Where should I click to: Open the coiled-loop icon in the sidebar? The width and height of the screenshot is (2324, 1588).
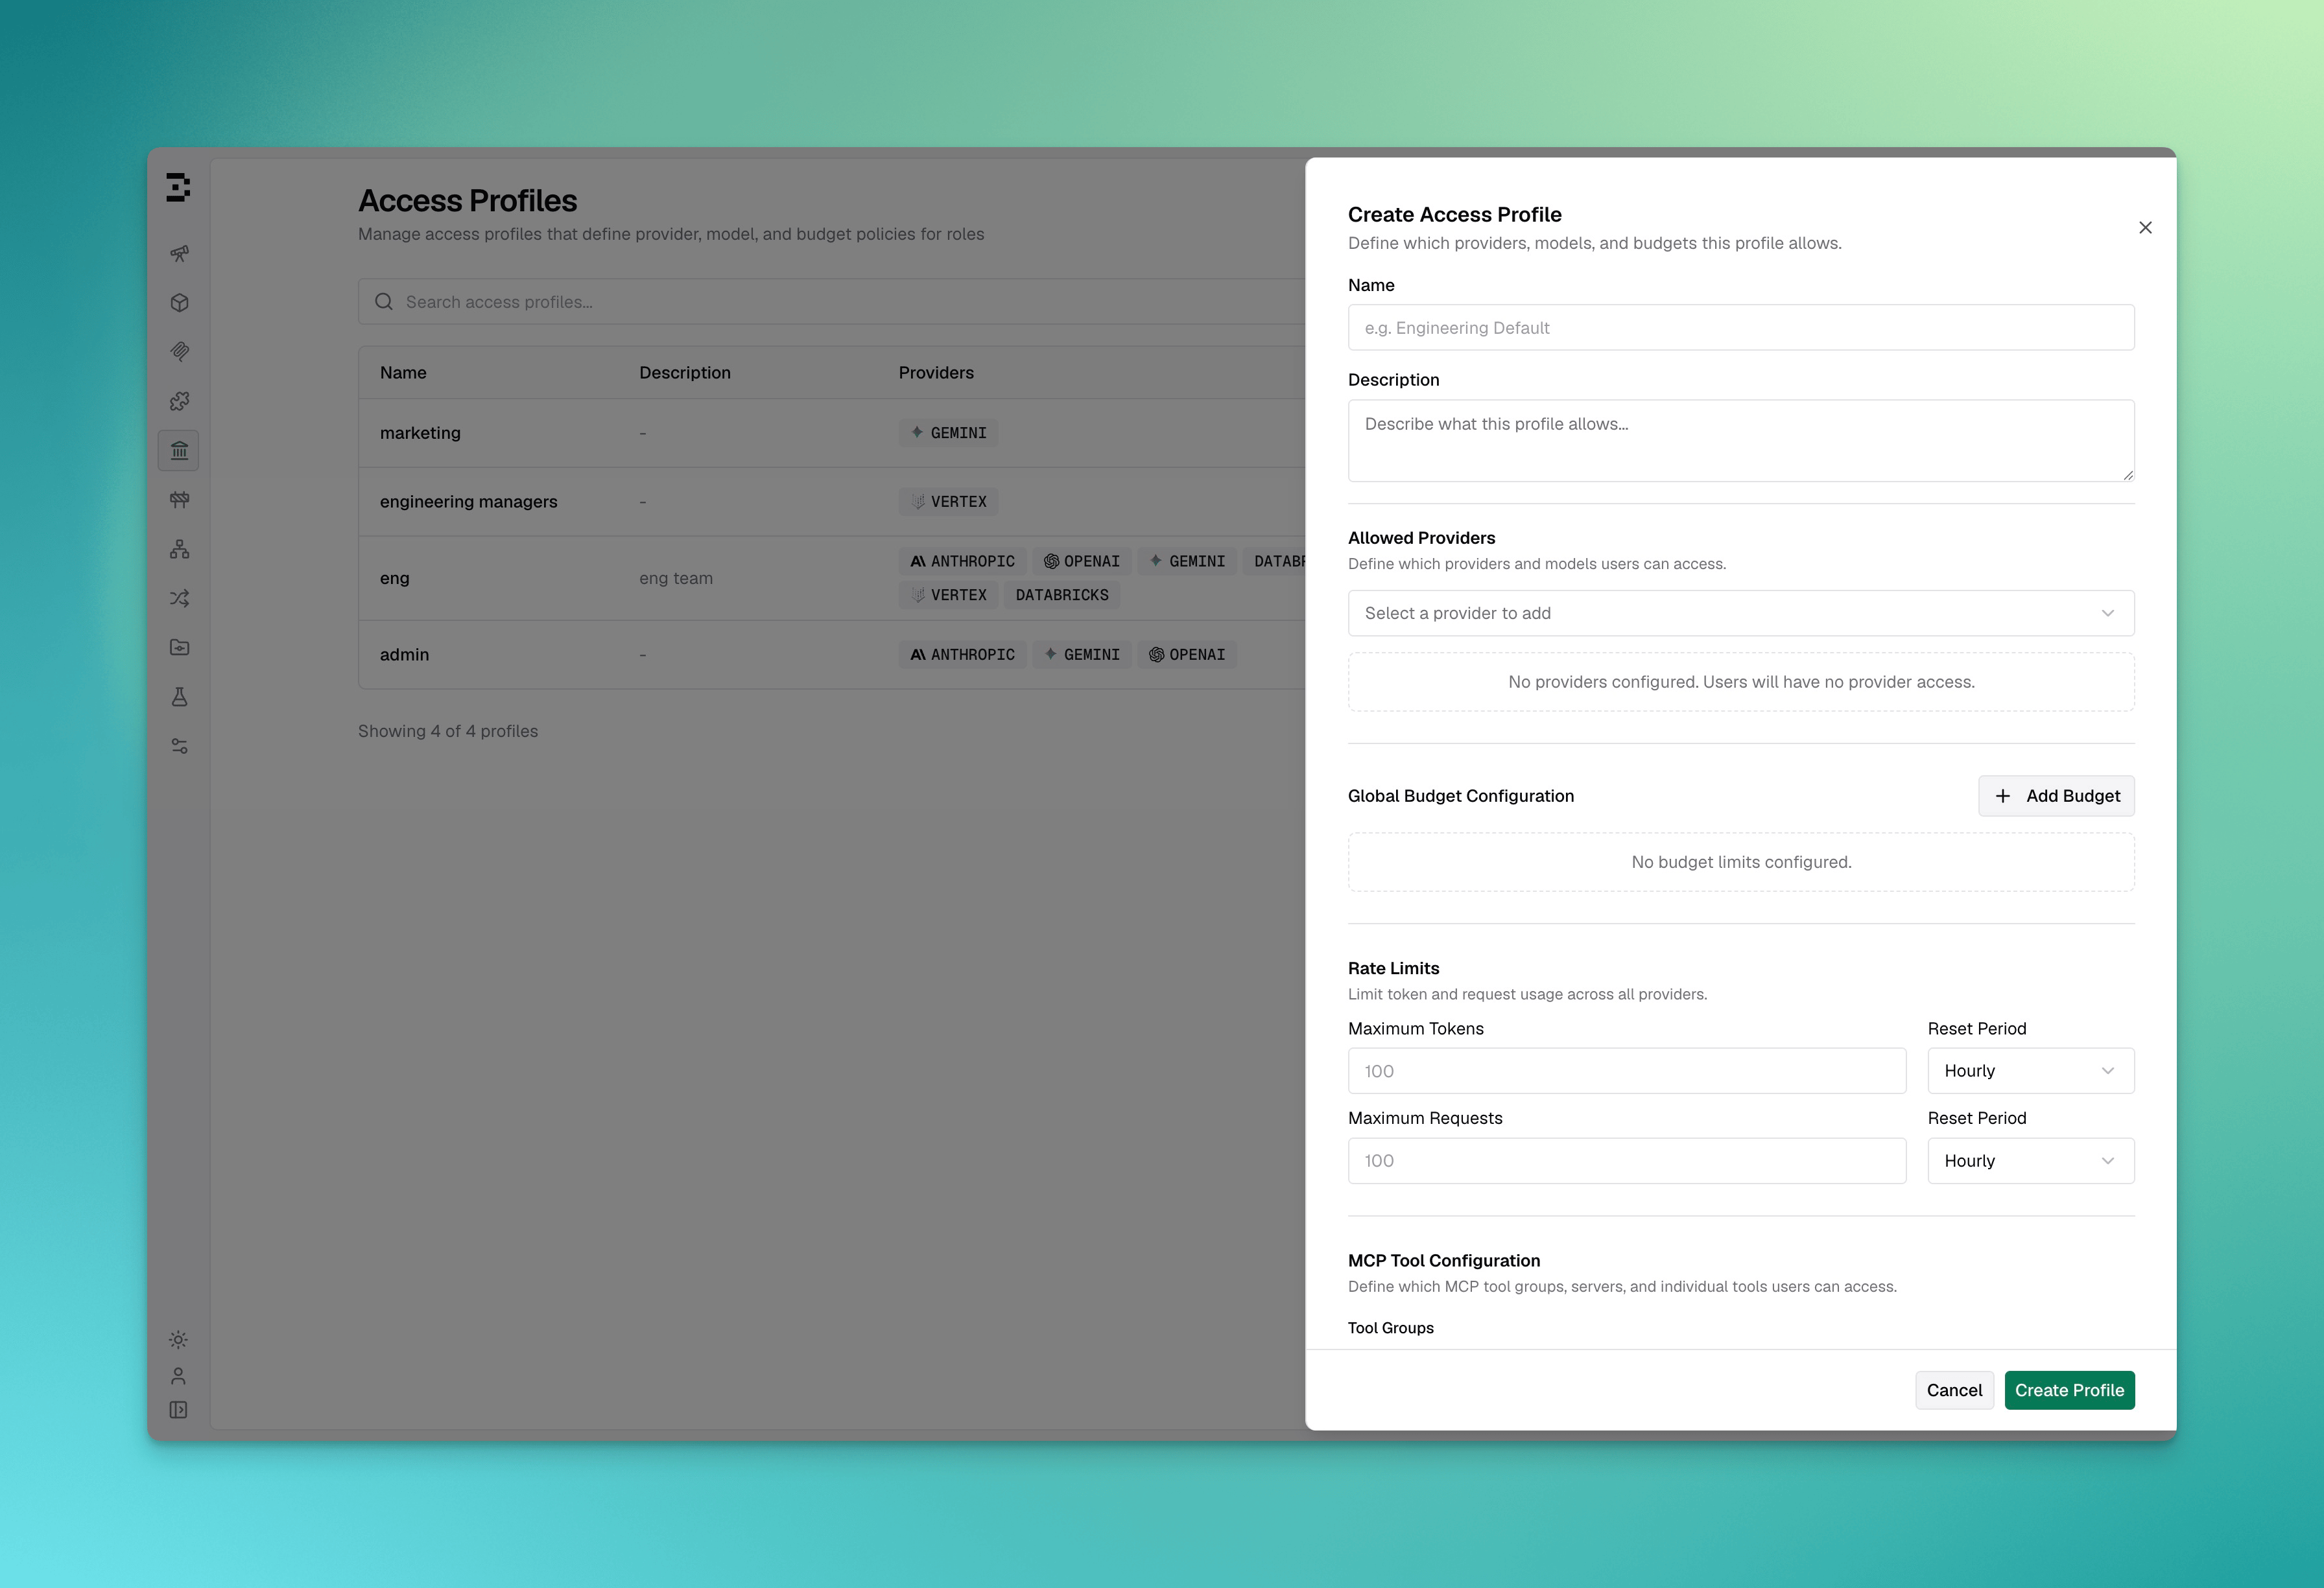pos(180,352)
